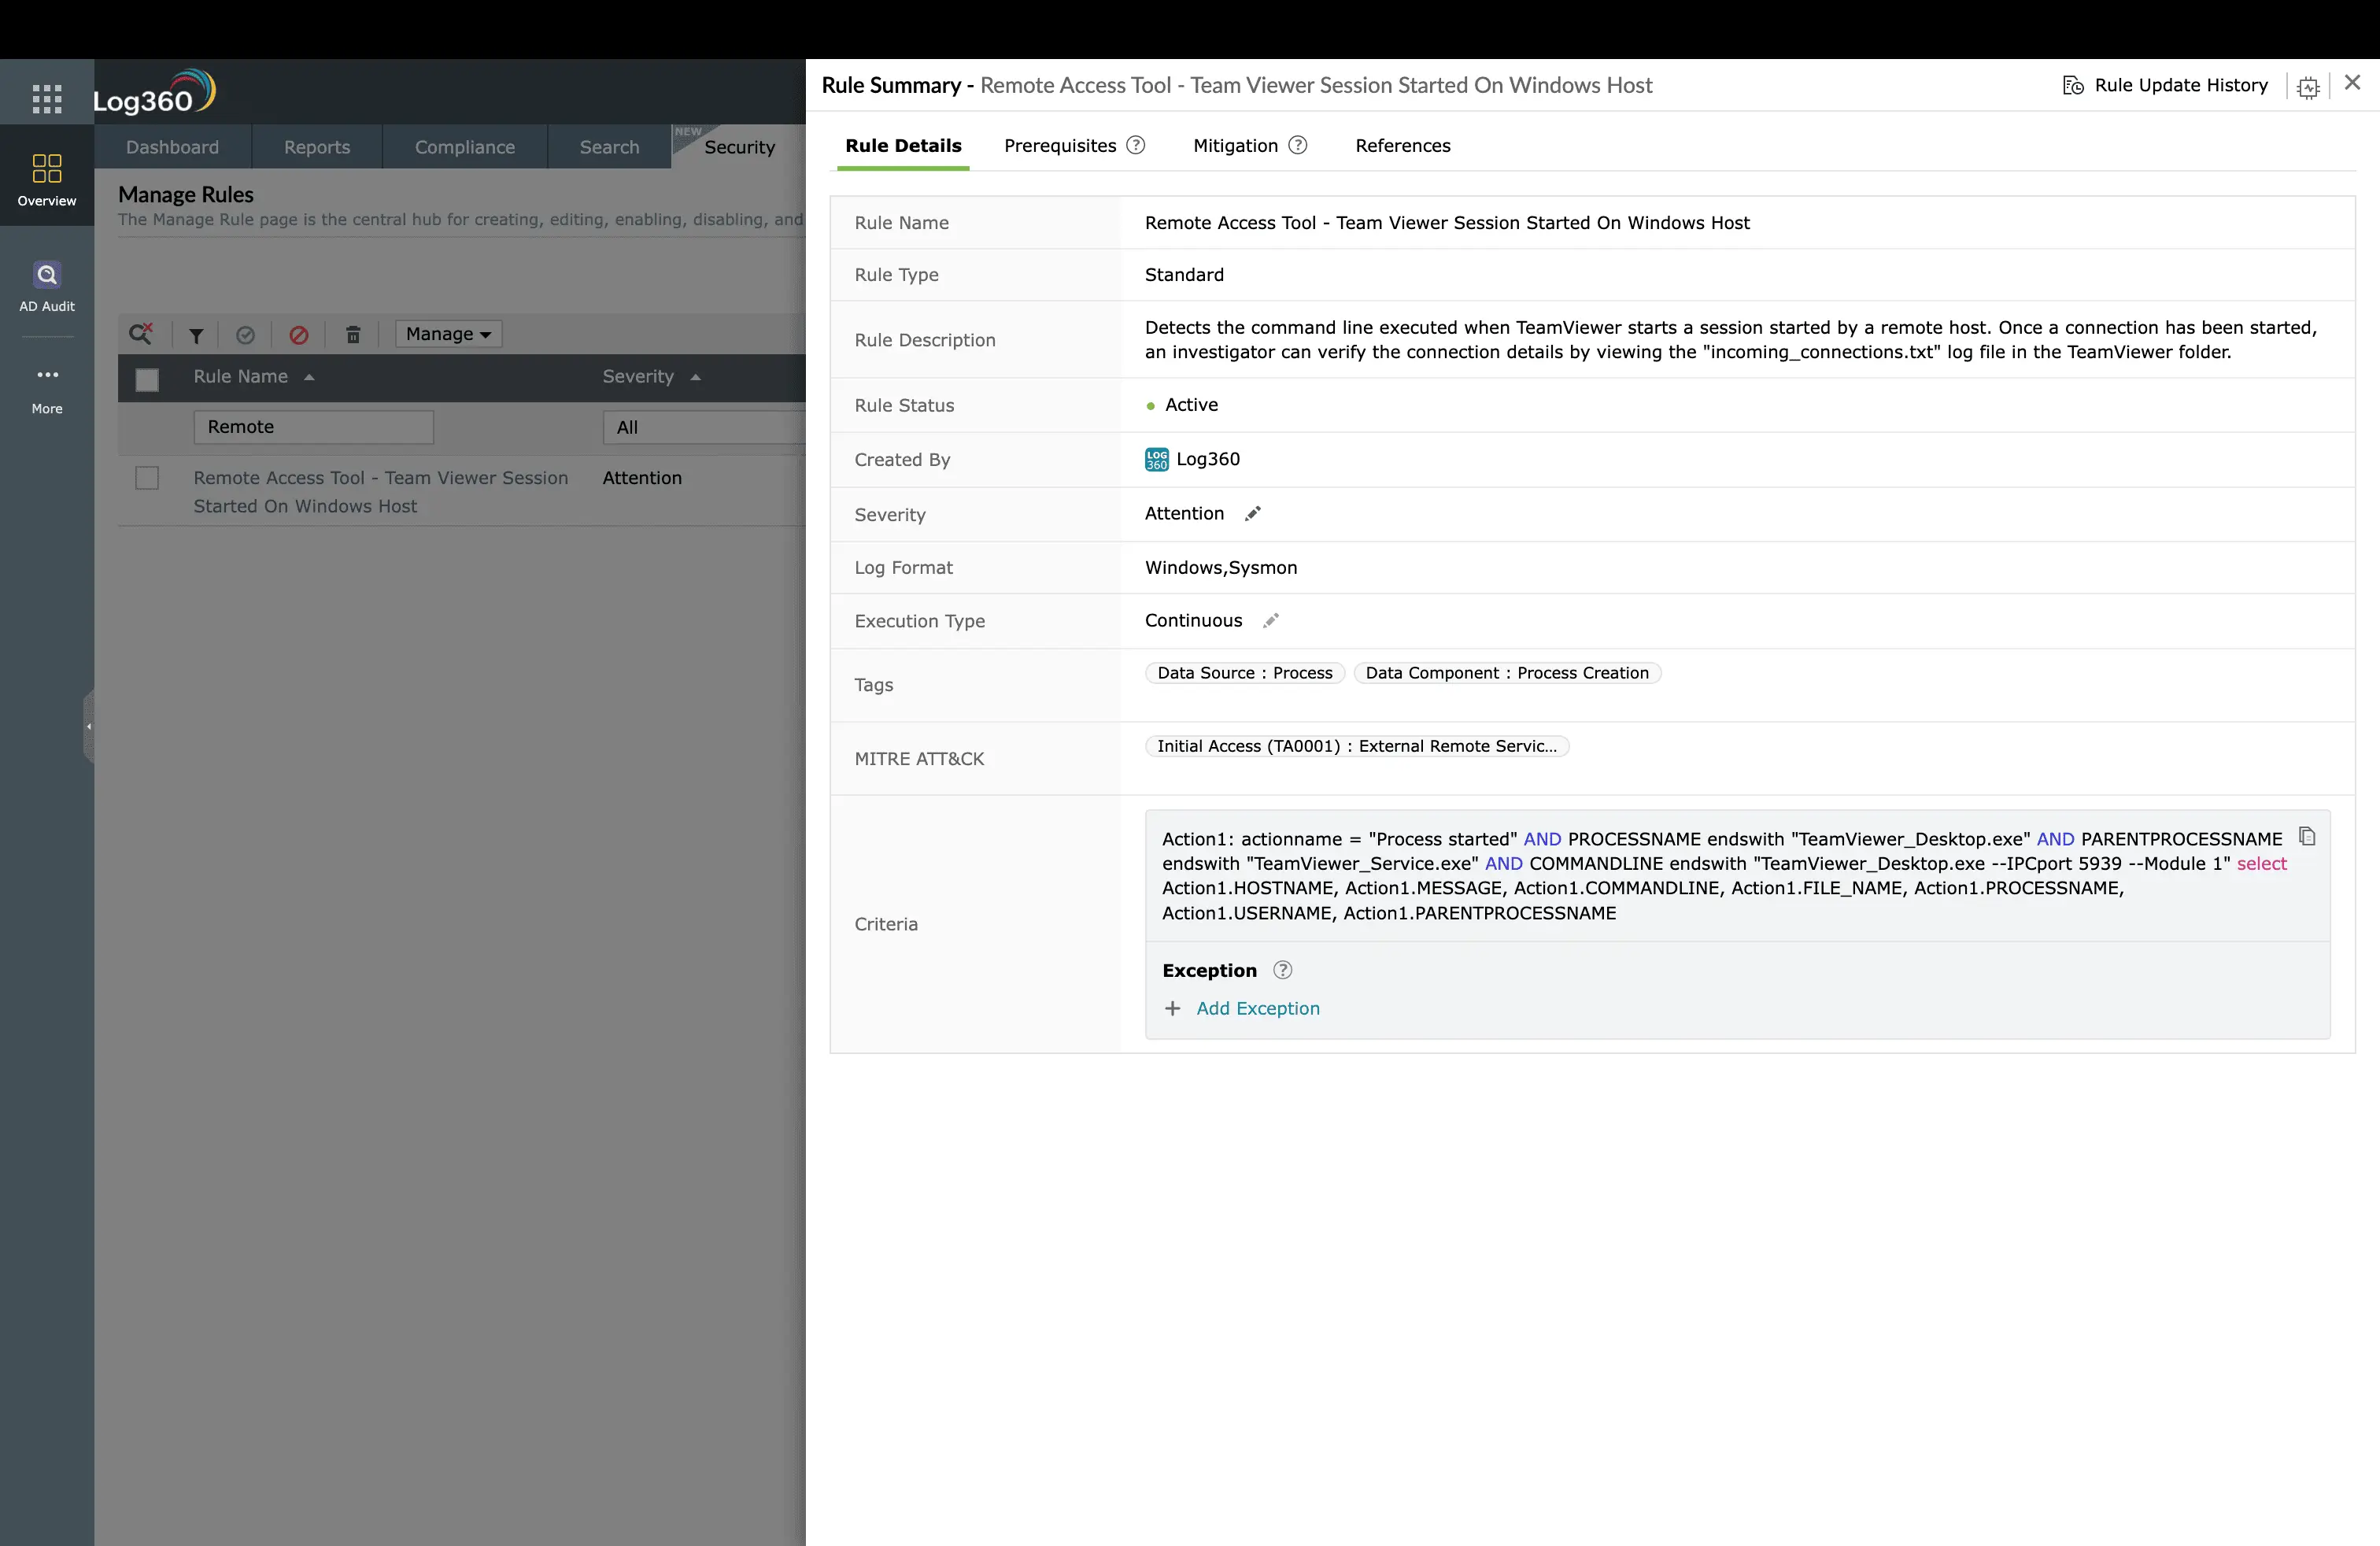Copy the Criteria query using the copy icon

(2308, 836)
